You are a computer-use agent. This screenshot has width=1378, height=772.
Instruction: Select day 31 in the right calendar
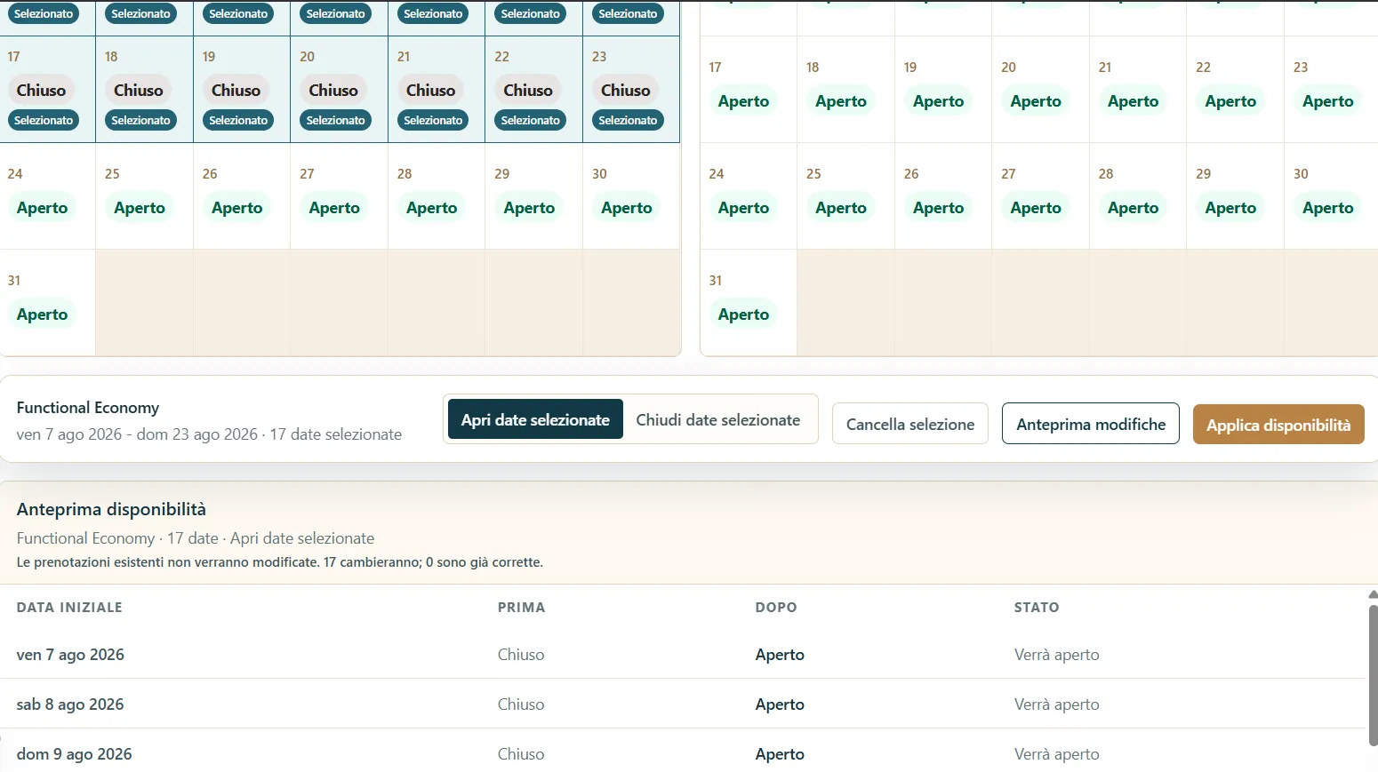point(749,303)
